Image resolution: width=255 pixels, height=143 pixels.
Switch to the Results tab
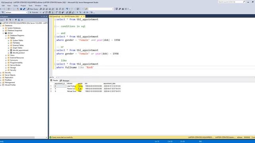(54, 80)
